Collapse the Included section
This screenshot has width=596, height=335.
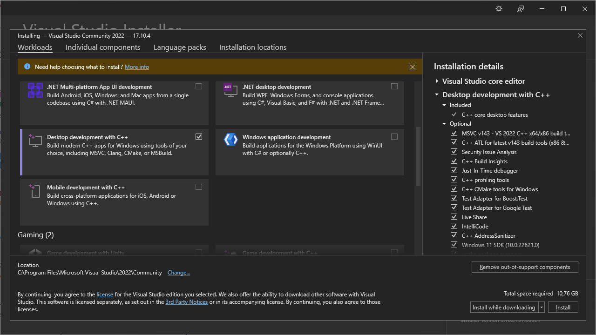[x=445, y=105]
